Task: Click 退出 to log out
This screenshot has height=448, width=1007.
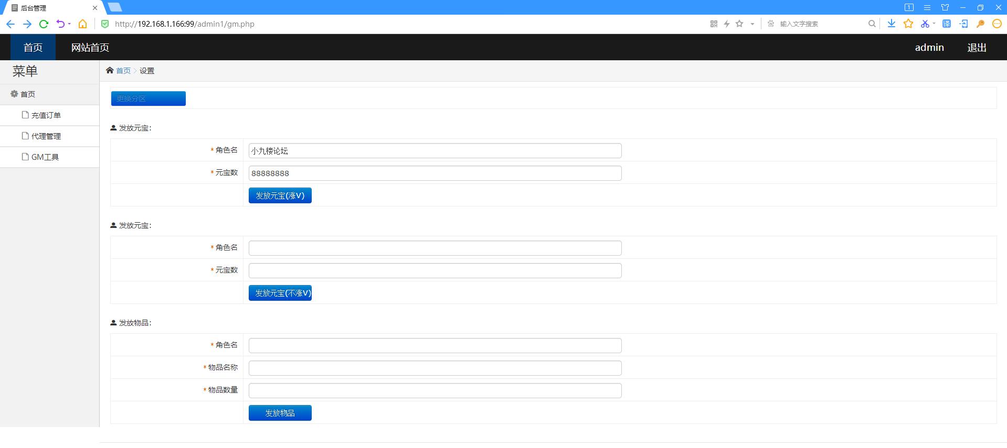Action: [x=977, y=48]
